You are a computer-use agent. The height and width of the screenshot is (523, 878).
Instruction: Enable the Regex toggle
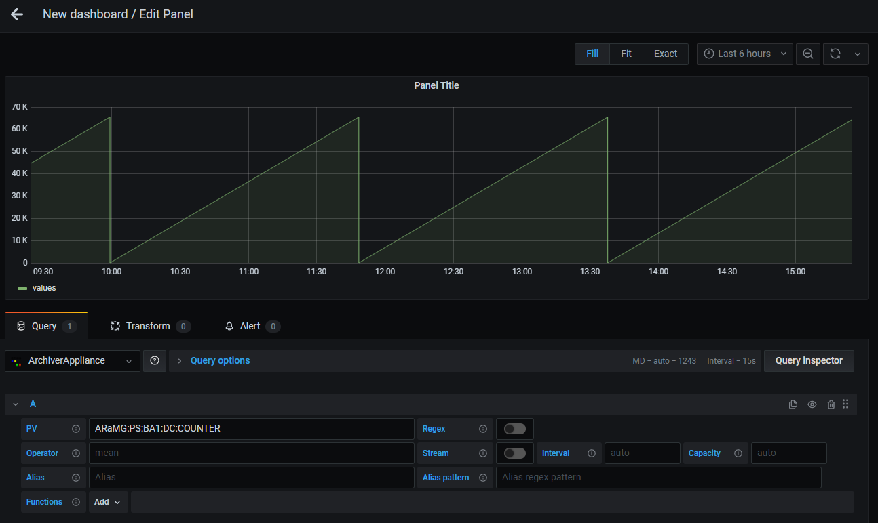pos(514,428)
